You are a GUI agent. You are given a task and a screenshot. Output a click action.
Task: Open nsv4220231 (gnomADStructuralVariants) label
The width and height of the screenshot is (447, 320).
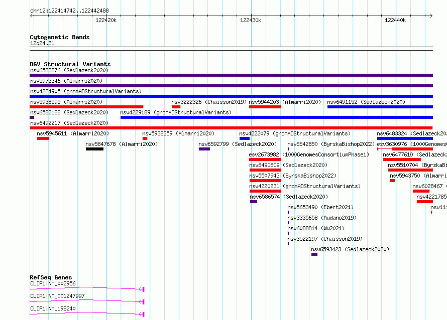click(305, 186)
